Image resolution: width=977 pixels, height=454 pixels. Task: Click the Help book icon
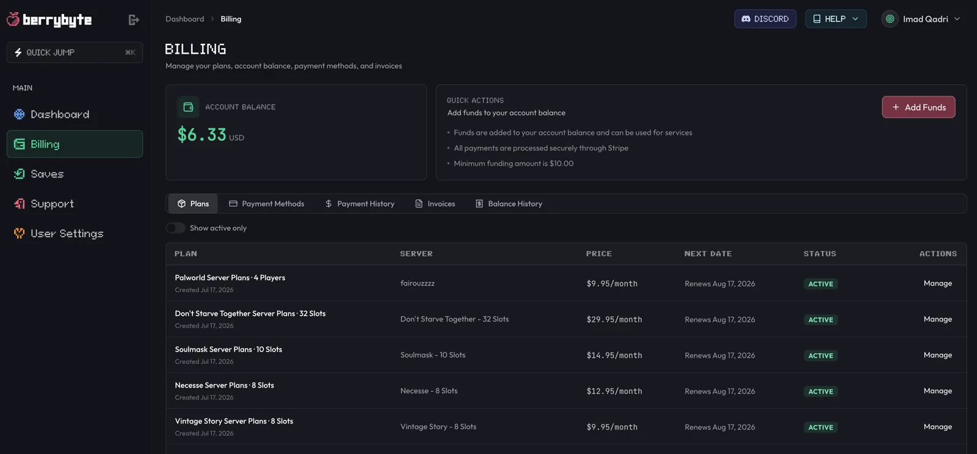click(816, 19)
